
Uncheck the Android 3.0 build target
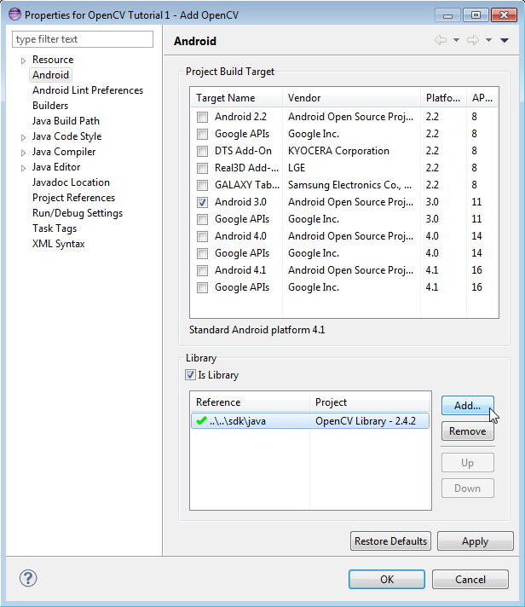pyautogui.click(x=202, y=202)
